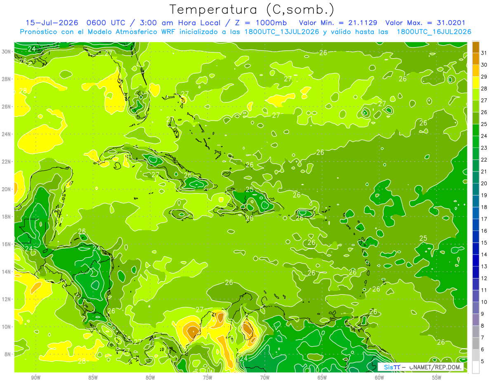Click the legend value 24
Screen dimensions: 495x383
click(x=484, y=136)
